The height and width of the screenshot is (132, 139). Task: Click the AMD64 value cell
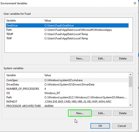49,106
